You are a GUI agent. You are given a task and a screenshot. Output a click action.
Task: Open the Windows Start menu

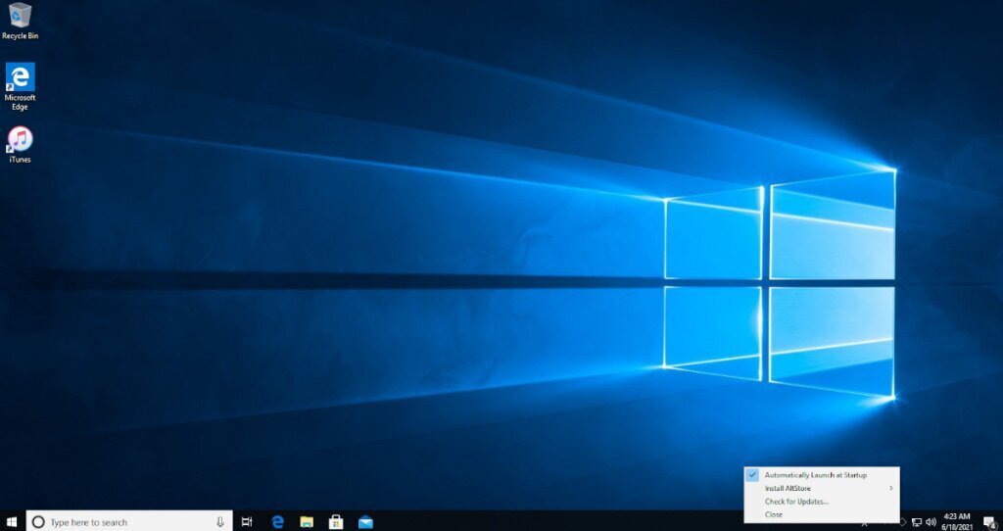12,521
